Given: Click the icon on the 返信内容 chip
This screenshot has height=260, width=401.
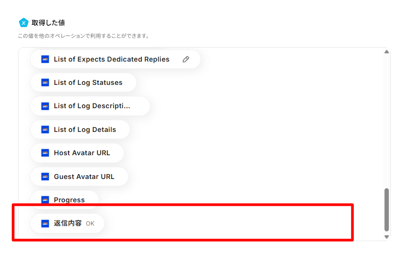Looking at the screenshot, I should coord(45,224).
